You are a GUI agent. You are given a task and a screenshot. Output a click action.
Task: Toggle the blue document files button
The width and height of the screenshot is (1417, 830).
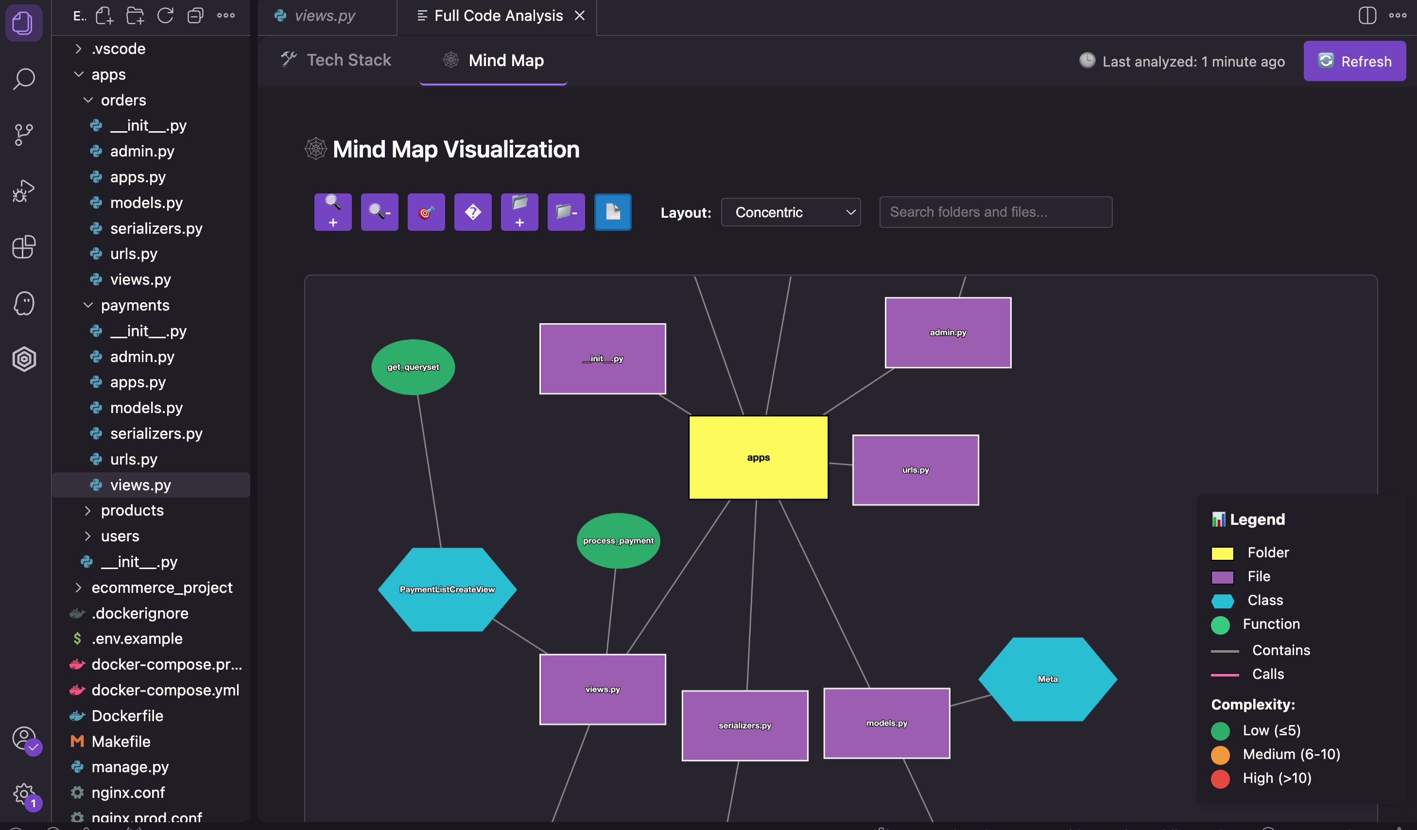pos(613,212)
